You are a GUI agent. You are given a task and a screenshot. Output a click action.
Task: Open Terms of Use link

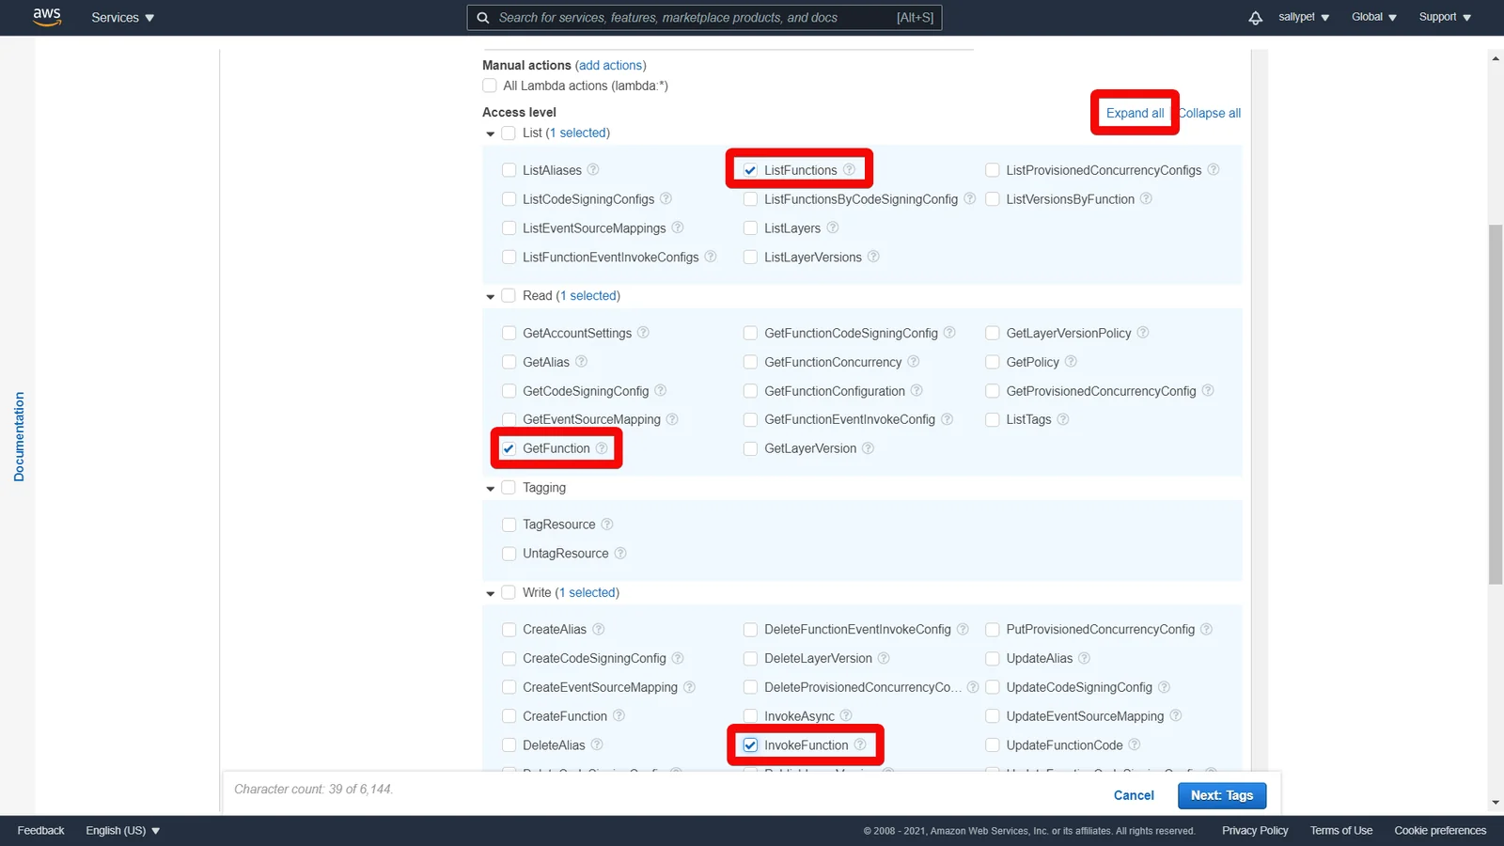[x=1341, y=831]
